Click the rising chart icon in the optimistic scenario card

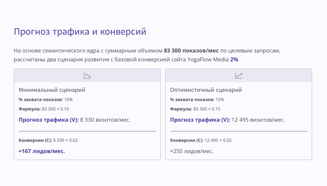pos(239,76)
